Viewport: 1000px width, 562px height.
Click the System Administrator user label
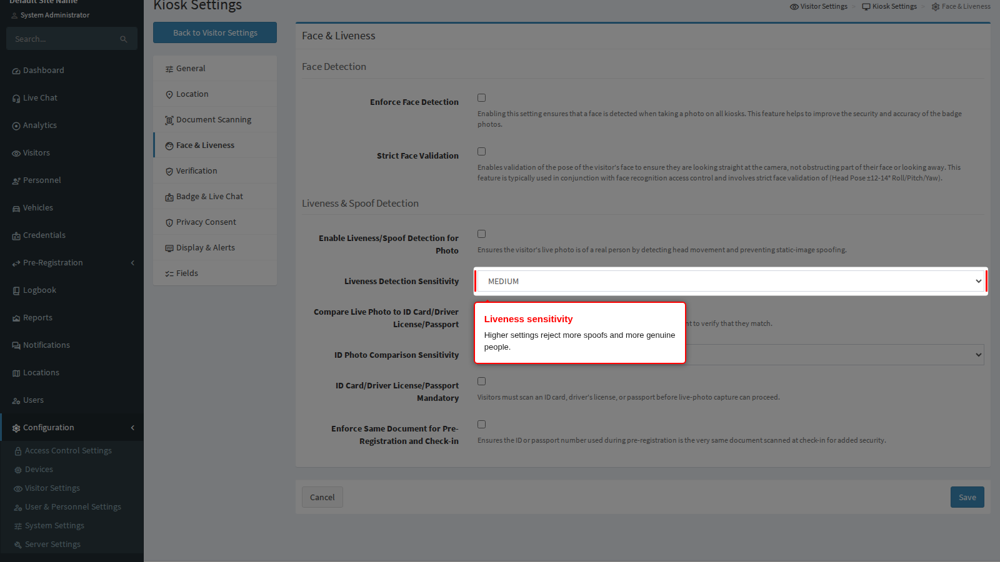55,15
